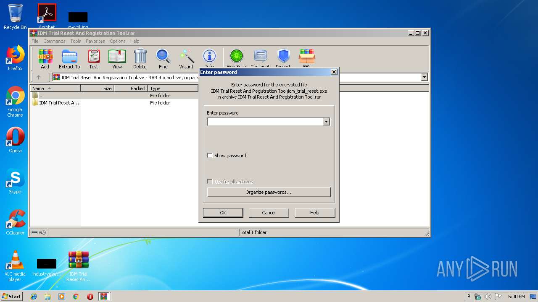Image resolution: width=538 pixels, height=302 pixels.
Task: Click the Protect toolbar icon
Action: click(x=283, y=58)
